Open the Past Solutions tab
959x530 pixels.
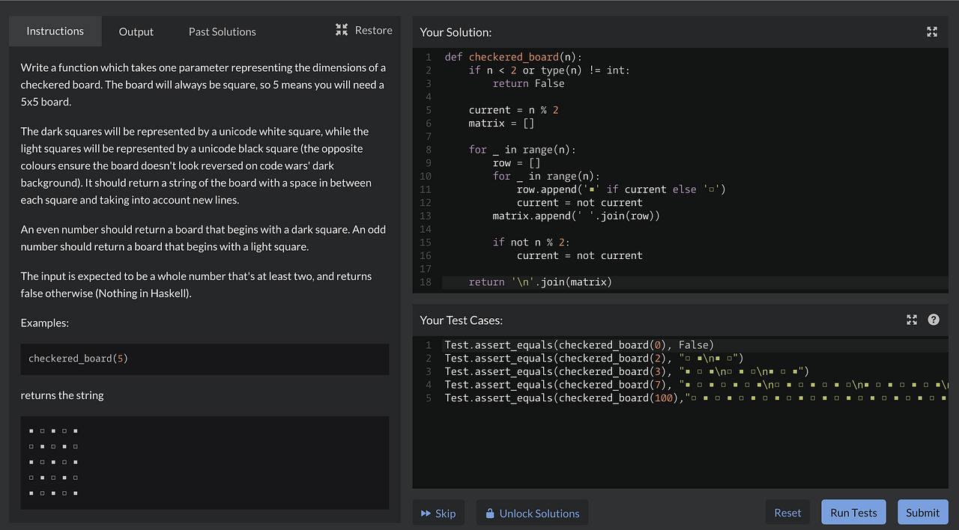[222, 31]
